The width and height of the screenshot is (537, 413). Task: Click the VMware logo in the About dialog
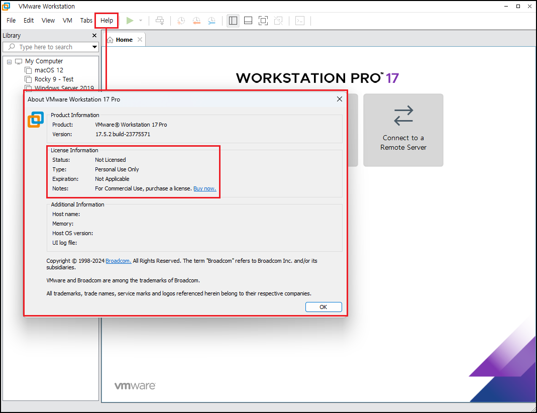click(x=36, y=120)
